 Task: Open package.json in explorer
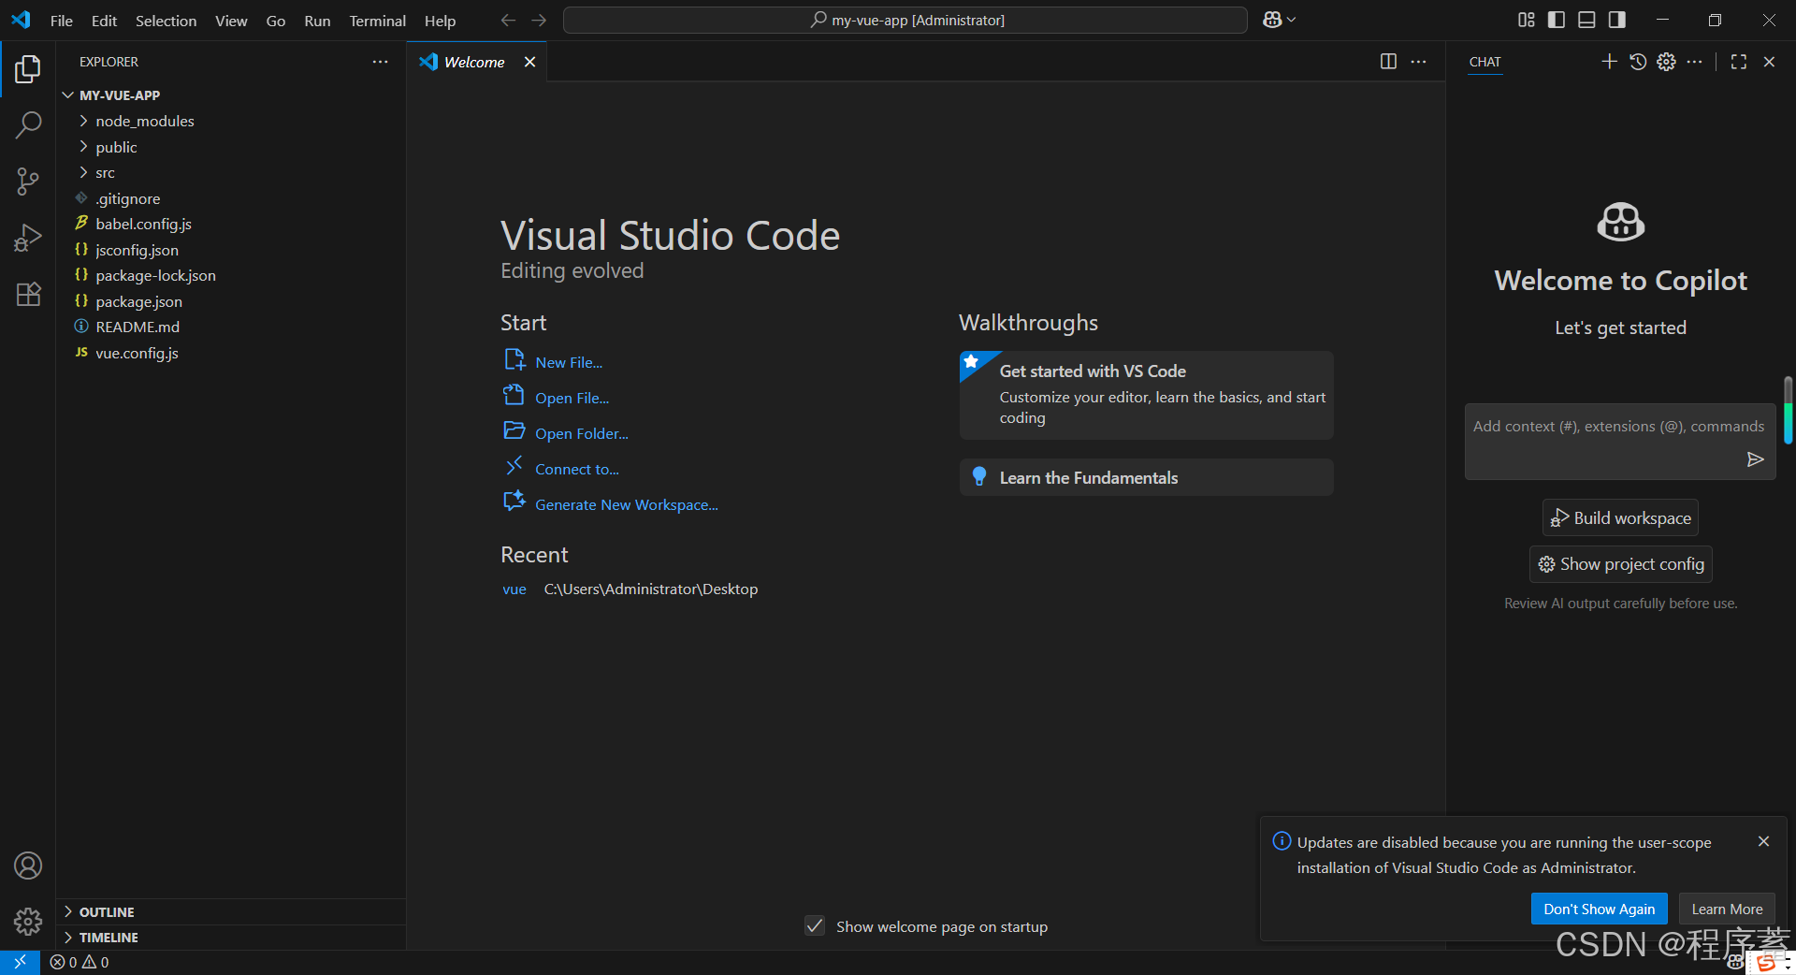[231, 301]
